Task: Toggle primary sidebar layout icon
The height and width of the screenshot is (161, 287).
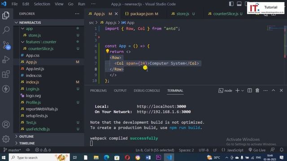Action: [x=231, y=4]
